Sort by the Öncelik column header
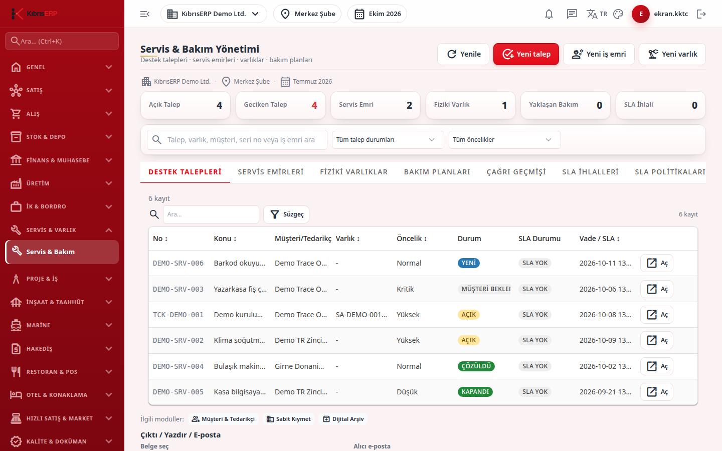 pos(412,239)
